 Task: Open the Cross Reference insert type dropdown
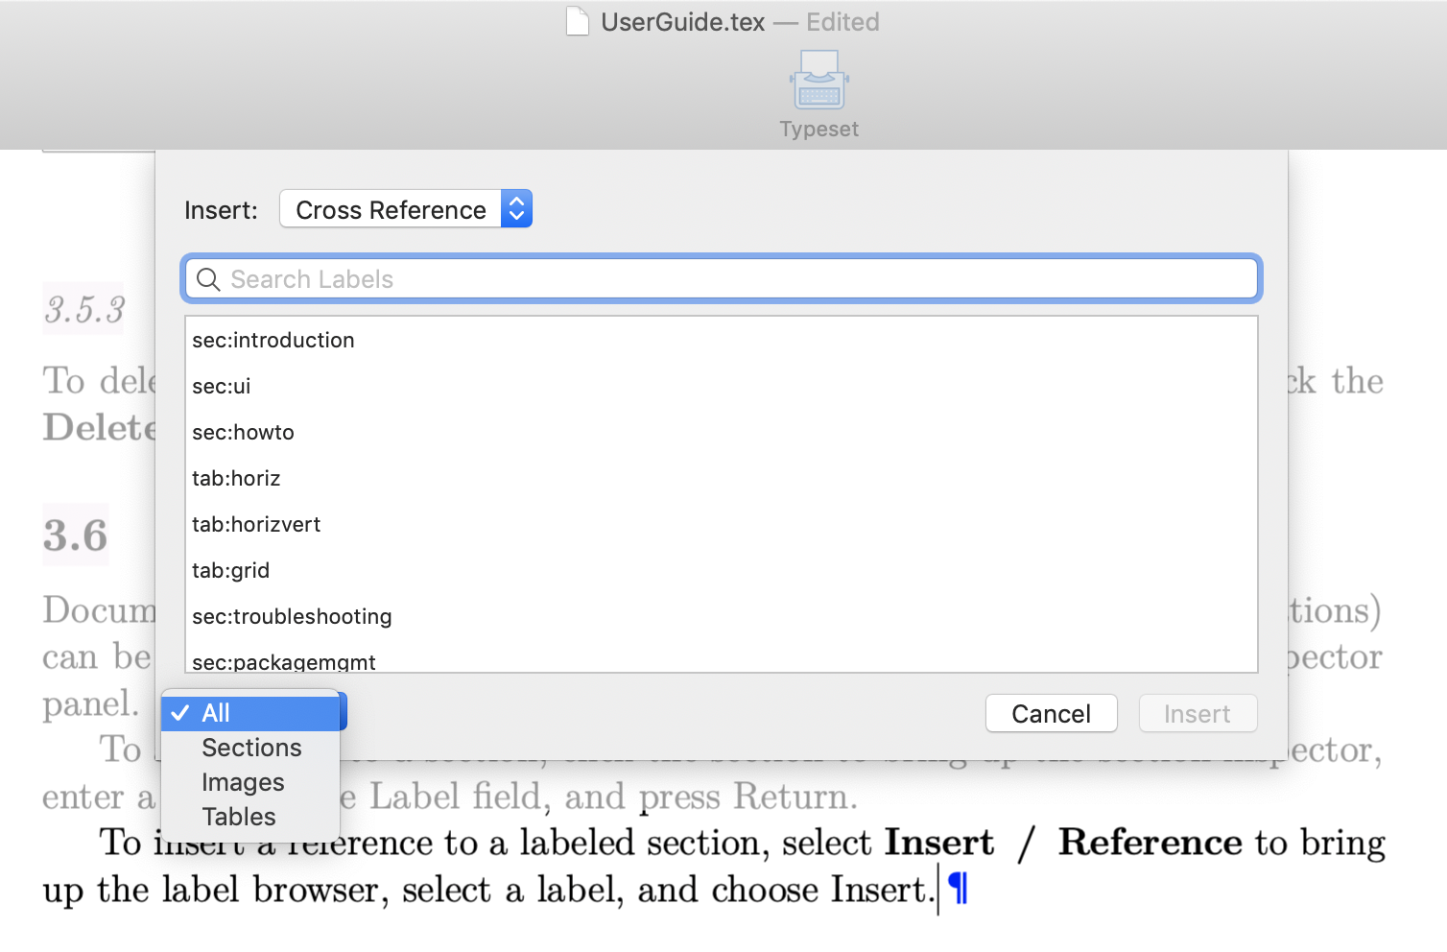tap(405, 209)
